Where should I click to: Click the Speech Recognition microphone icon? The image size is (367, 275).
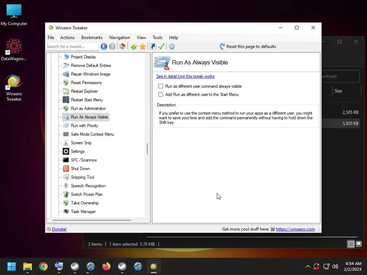(x=66, y=186)
